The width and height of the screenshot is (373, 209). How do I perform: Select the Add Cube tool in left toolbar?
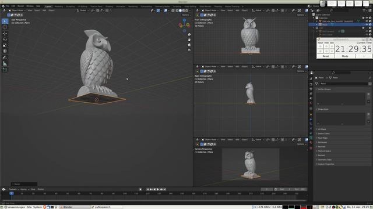pos(5,70)
